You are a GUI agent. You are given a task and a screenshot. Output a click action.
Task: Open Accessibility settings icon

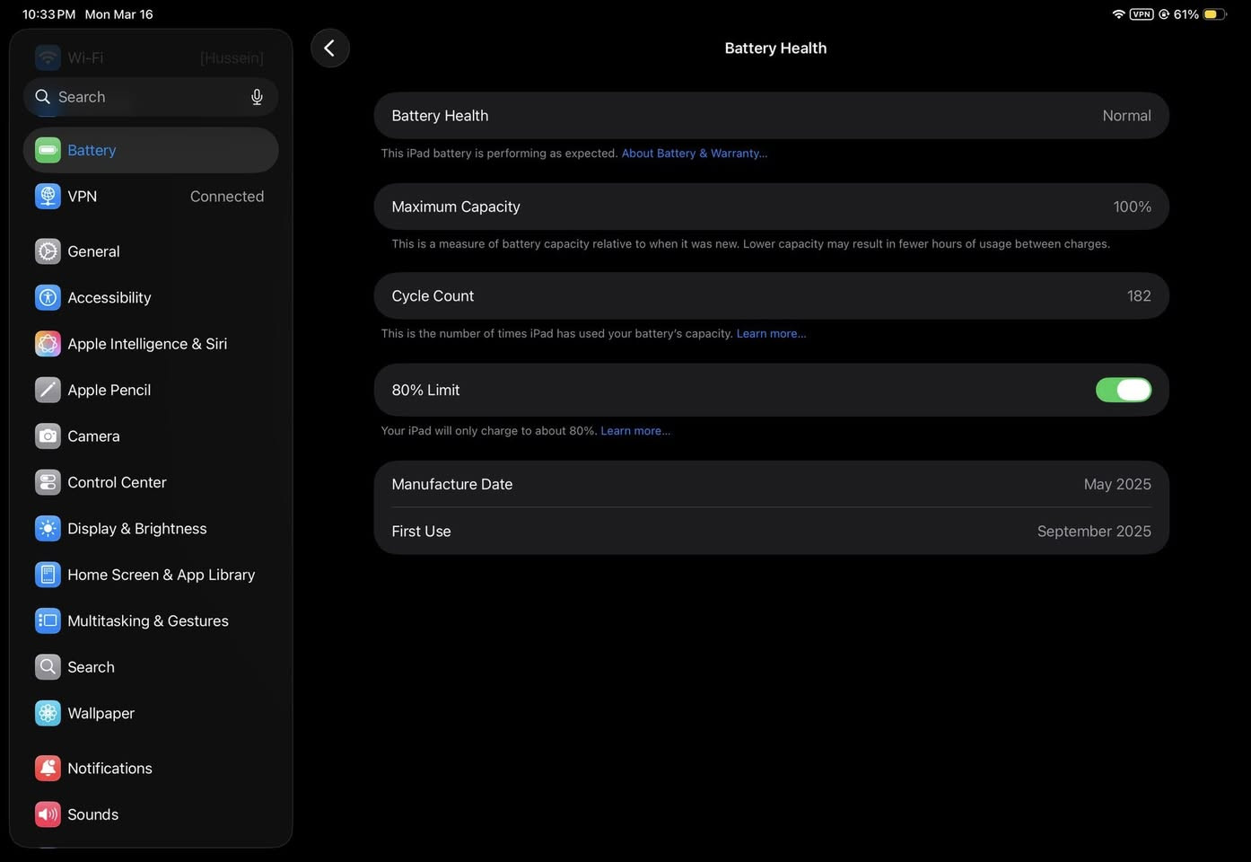(48, 298)
